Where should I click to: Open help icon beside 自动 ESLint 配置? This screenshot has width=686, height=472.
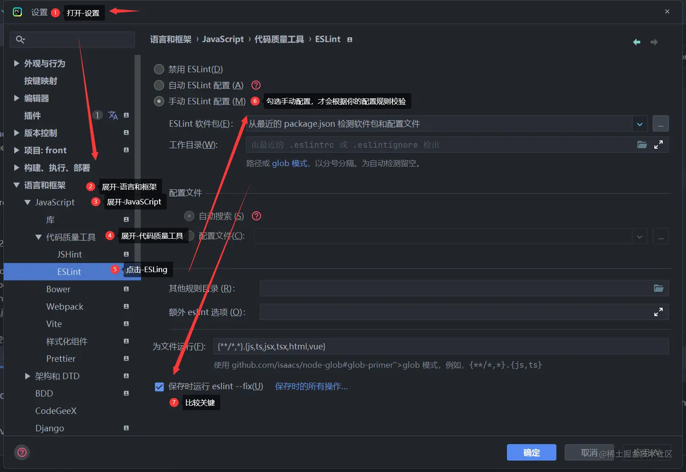pyautogui.click(x=256, y=85)
